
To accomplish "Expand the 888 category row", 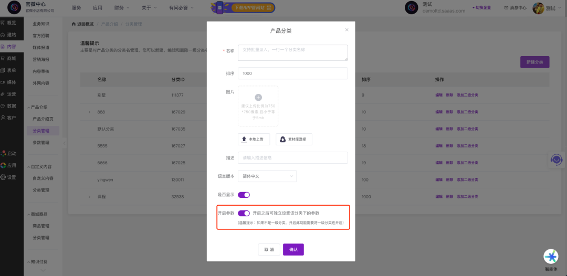I will pyautogui.click(x=89, y=112).
